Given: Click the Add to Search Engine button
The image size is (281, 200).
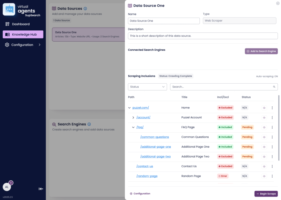Looking at the screenshot, I should 261,51.
